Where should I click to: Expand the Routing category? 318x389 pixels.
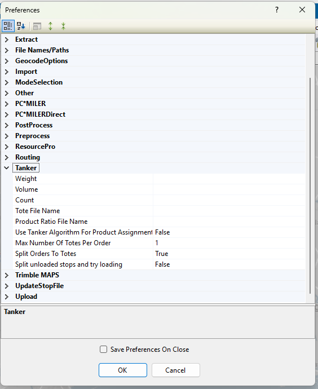(7, 157)
